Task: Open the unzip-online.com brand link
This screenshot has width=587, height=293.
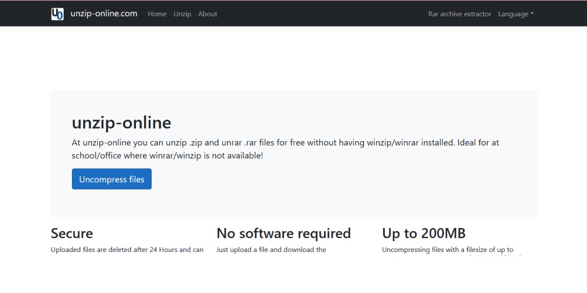Action: point(103,14)
